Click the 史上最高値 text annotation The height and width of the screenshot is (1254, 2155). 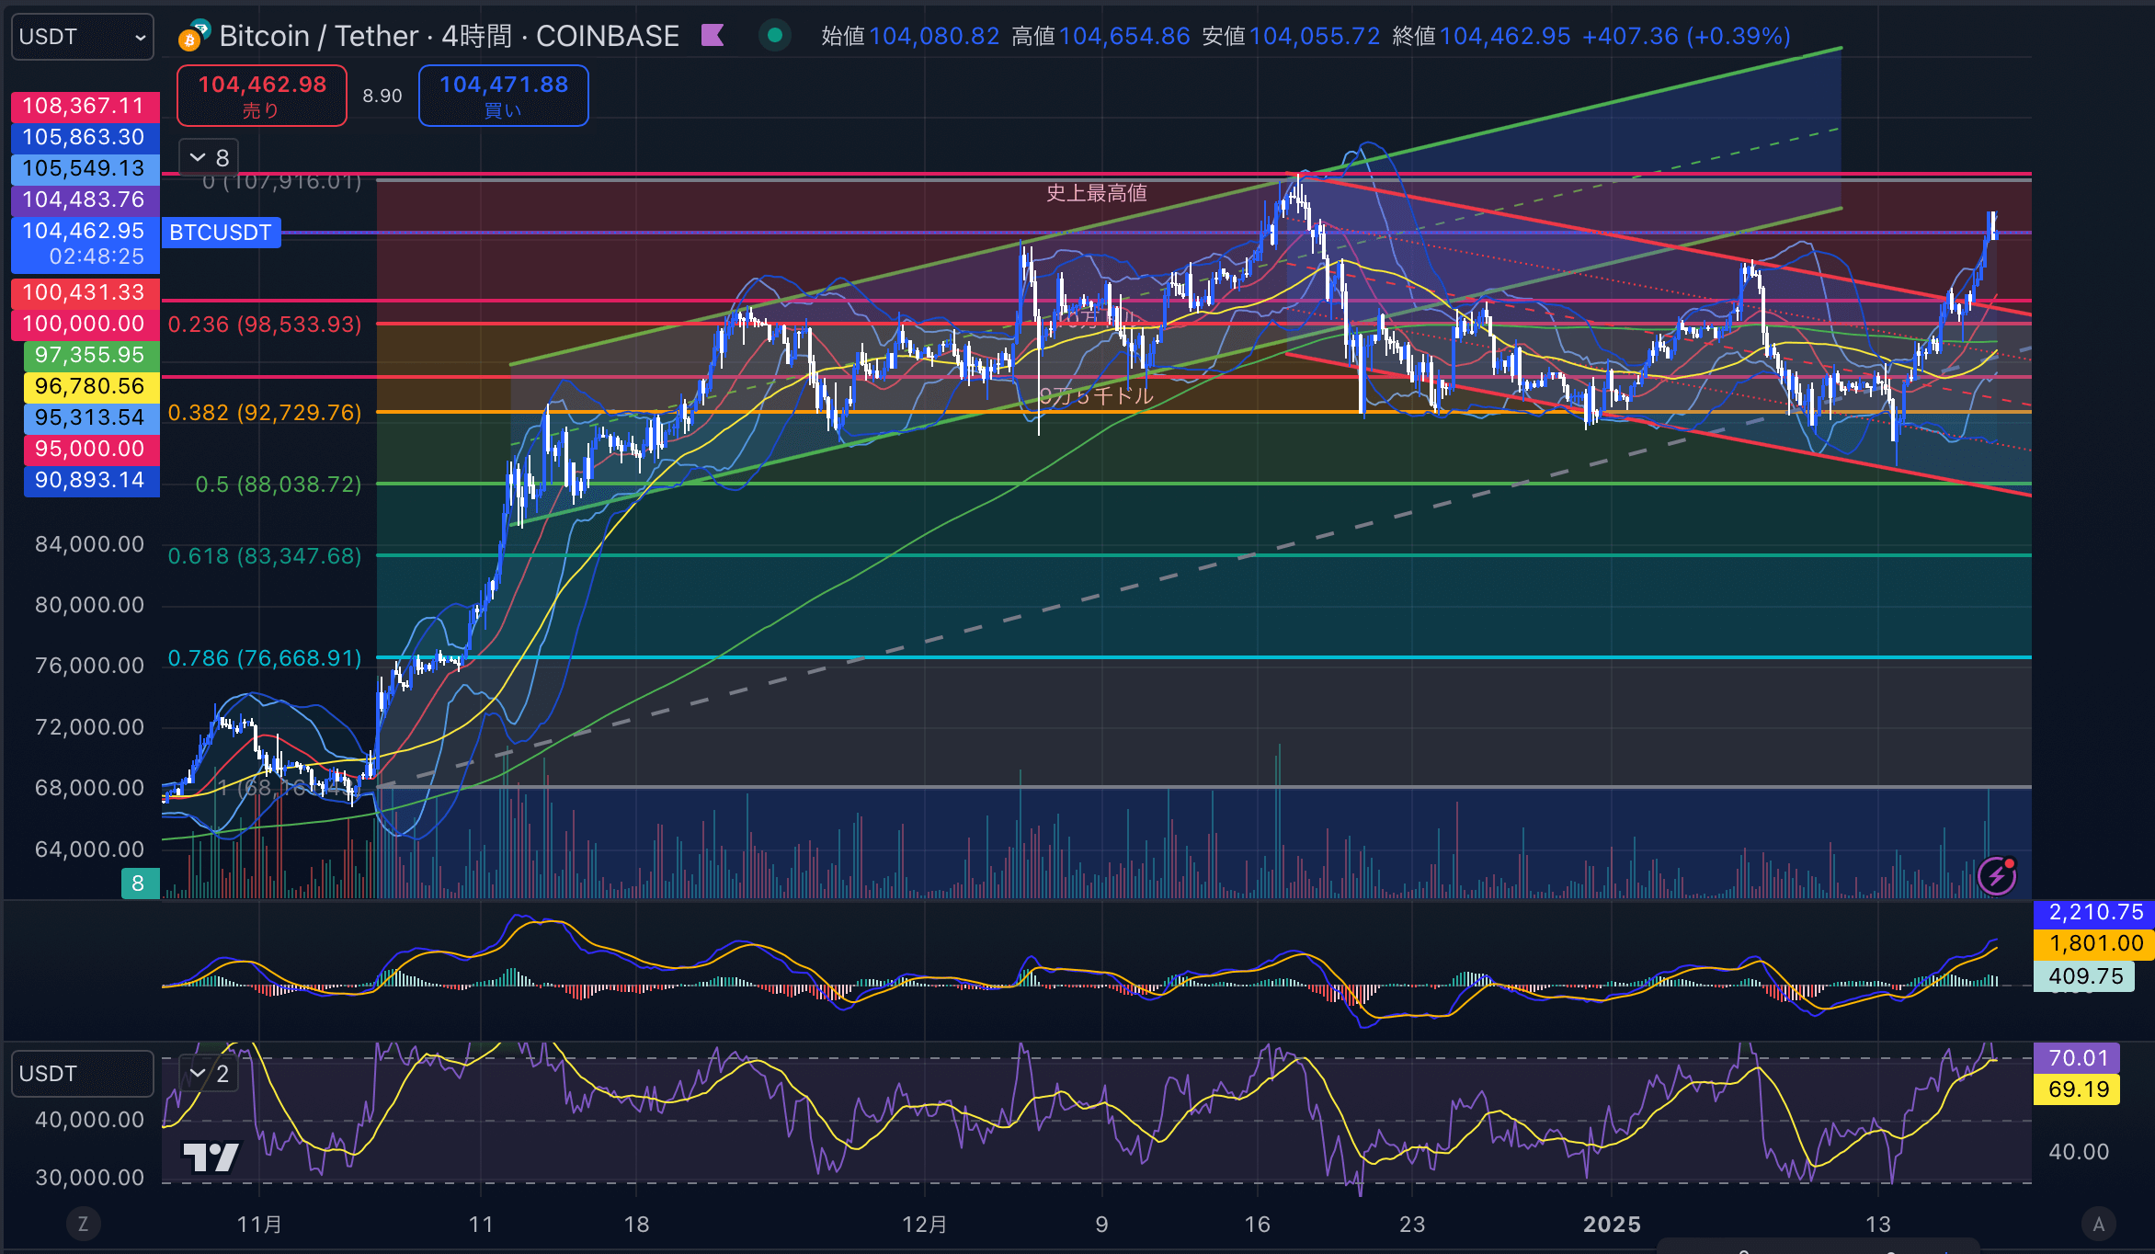click(x=1097, y=193)
